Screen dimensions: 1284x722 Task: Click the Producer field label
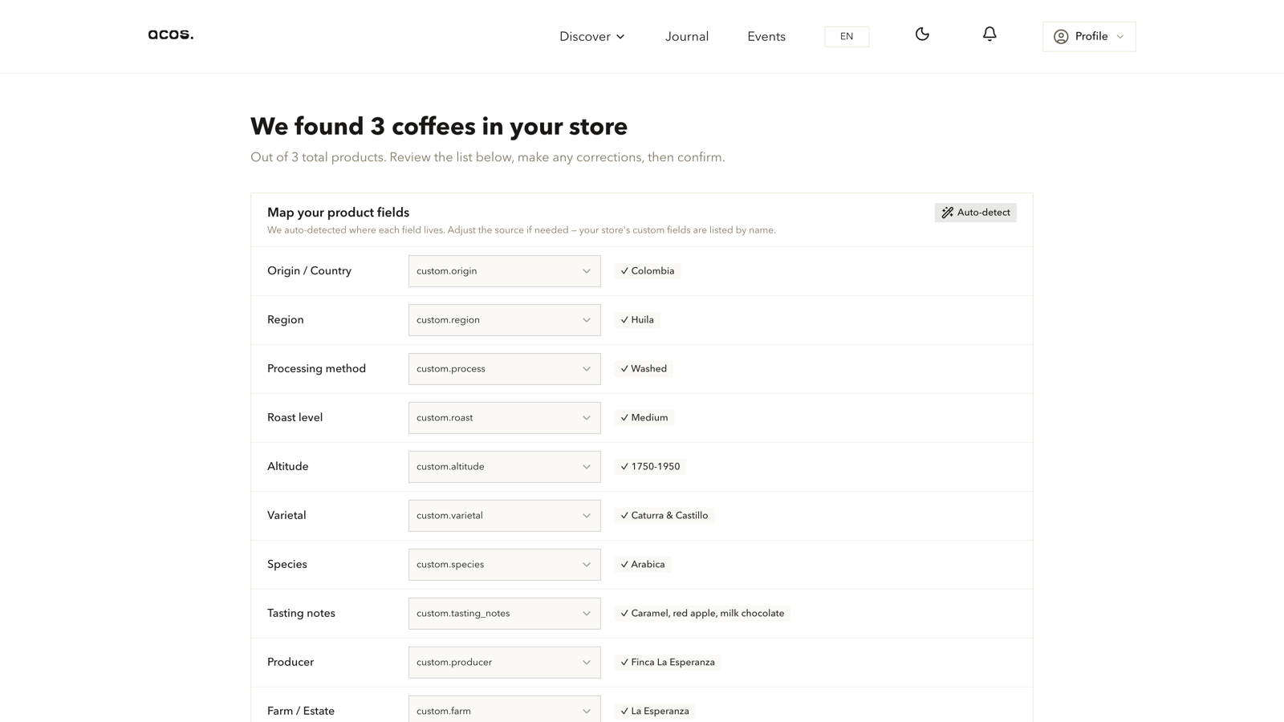(x=291, y=663)
